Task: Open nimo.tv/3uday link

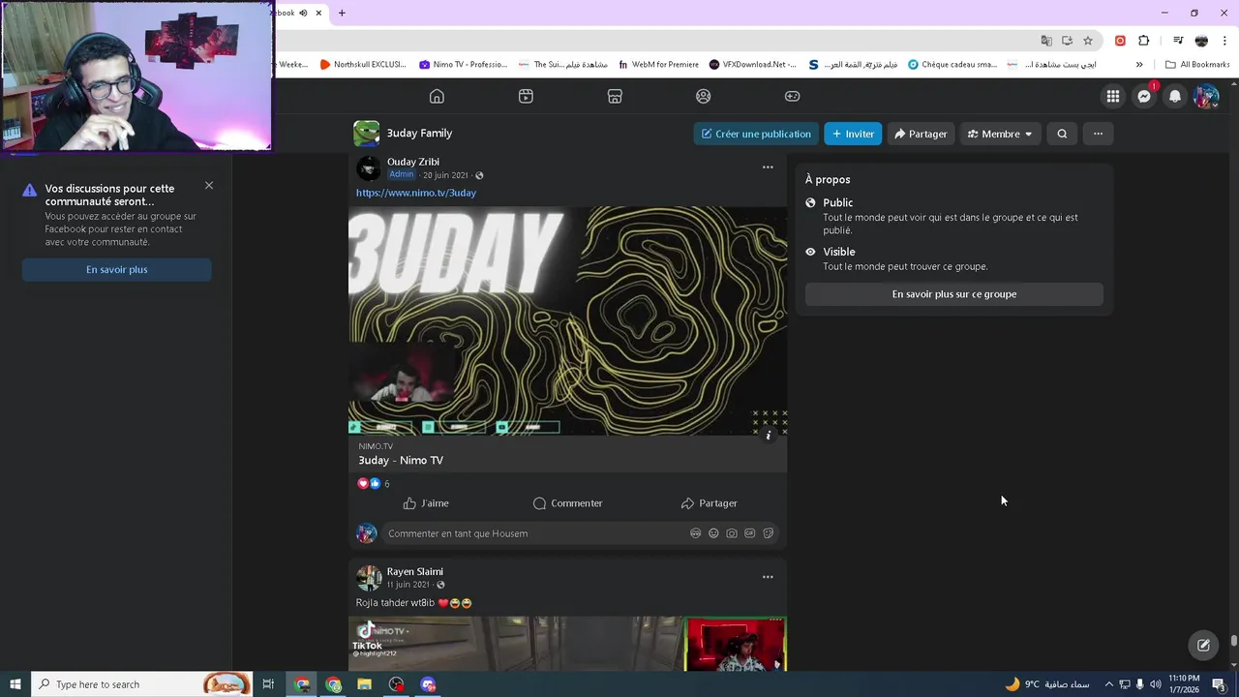Action: click(x=416, y=193)
